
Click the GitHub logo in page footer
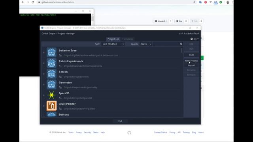tap(129, 133)
